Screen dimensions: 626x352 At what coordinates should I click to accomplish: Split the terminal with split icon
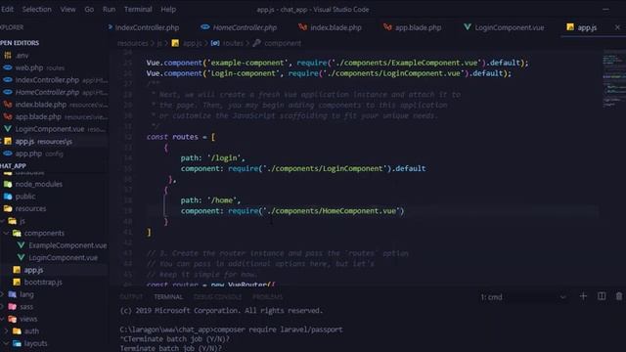pos(602,296)
